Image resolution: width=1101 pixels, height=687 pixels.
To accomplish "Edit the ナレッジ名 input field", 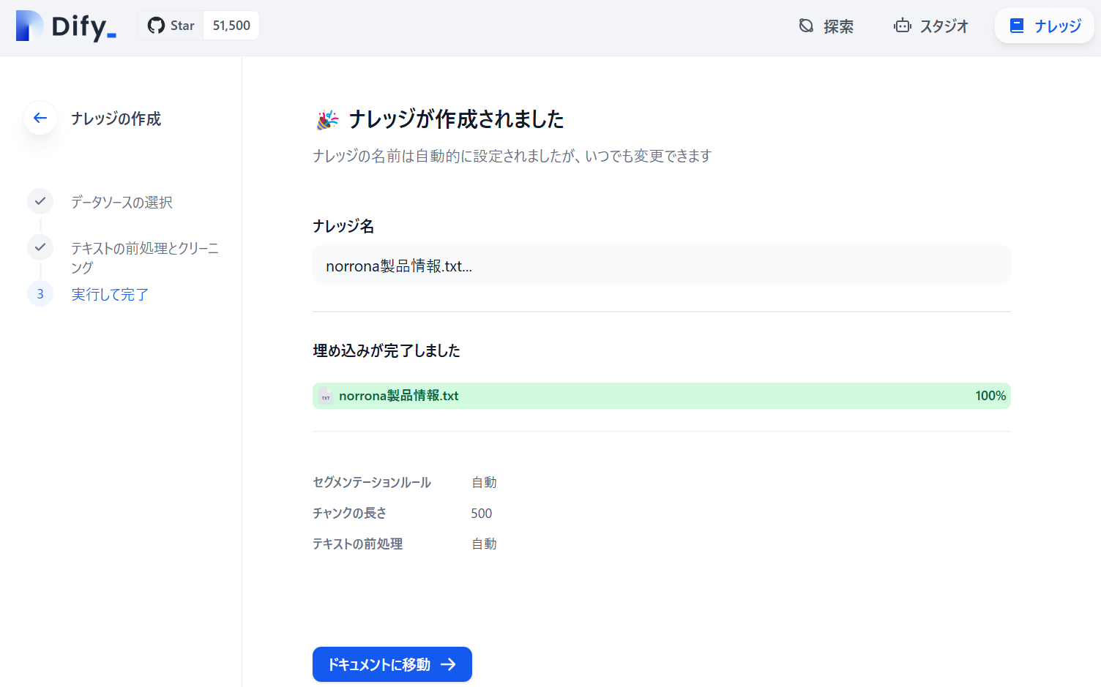I will pyautogui.click(x=662, y=266).
